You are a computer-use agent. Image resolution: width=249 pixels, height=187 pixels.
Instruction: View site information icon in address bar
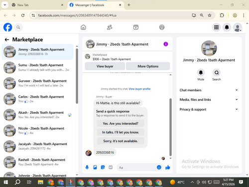33,15
